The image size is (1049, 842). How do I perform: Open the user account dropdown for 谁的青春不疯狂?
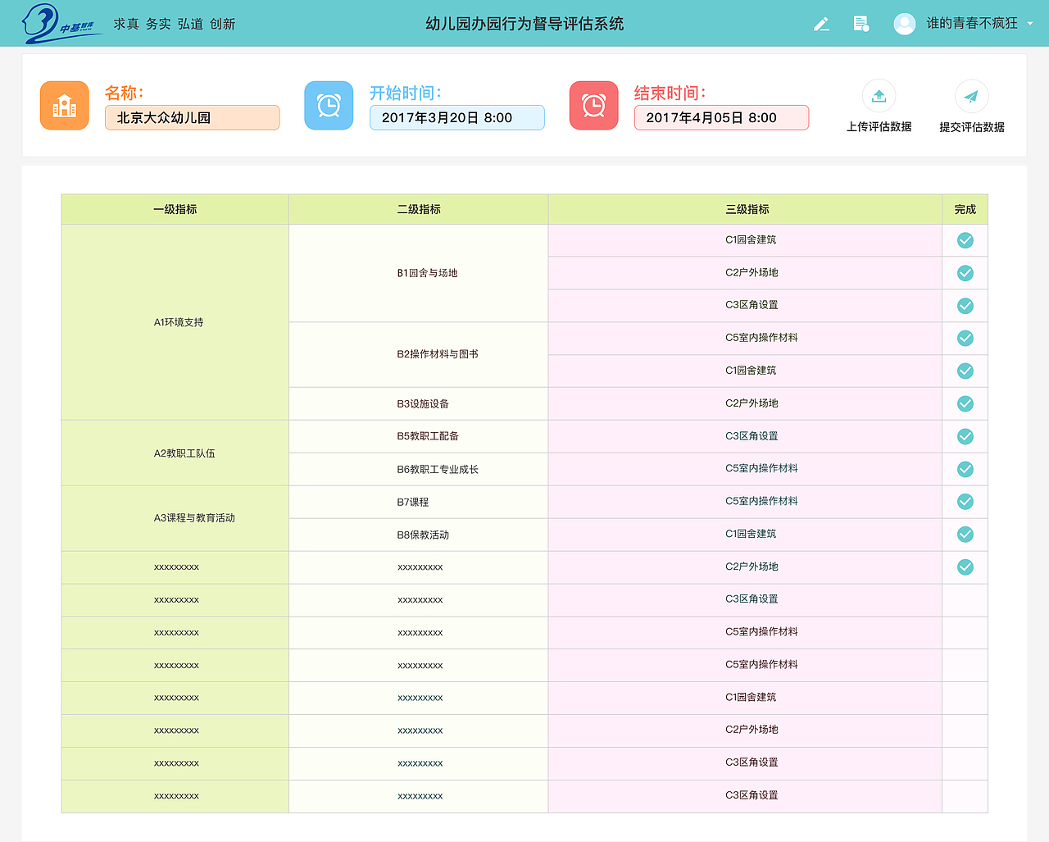1030,24
